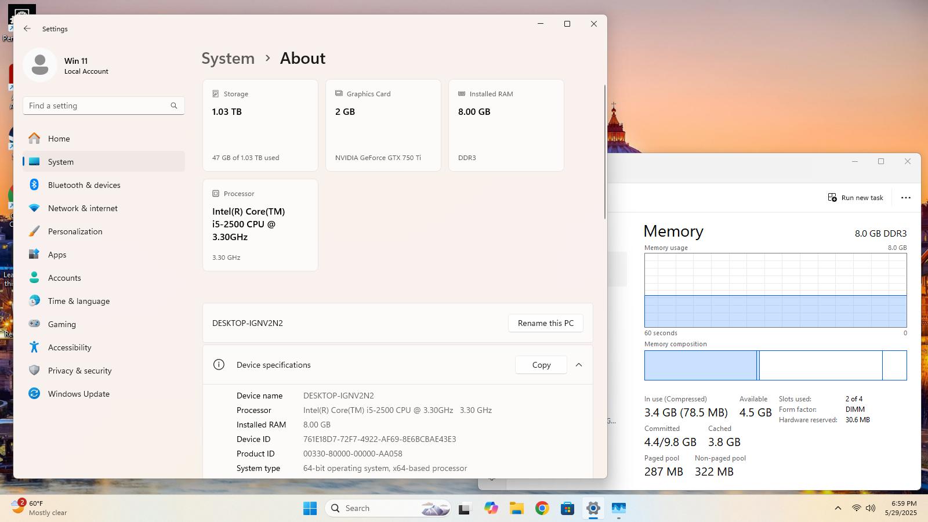Screen dimensions: 928x522
Task: Open the Installed RAM DDR3 card
Action: (506, 125)
